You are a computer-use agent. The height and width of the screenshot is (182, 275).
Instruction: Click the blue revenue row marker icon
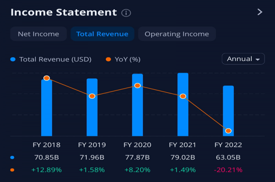12,157
